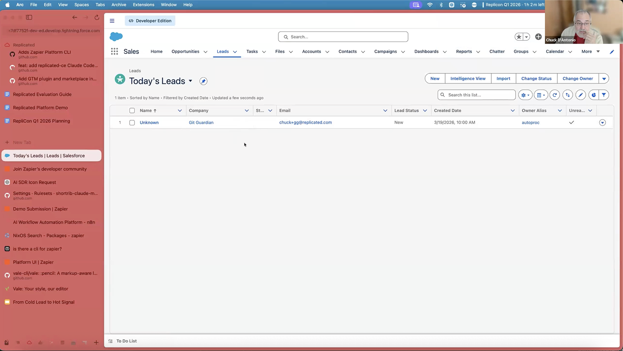Open the Email column chevron menu
Viewport: 623px width, 351px height.
point(385,110)
